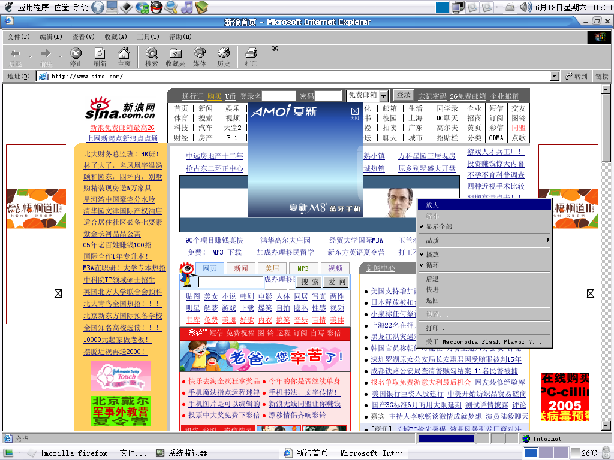The image size is (614, 460).
Task: Click the page icon in address bar
Action: 43,76
